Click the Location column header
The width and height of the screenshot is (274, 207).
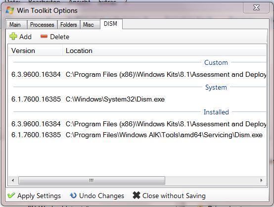[x=164, y=51]
